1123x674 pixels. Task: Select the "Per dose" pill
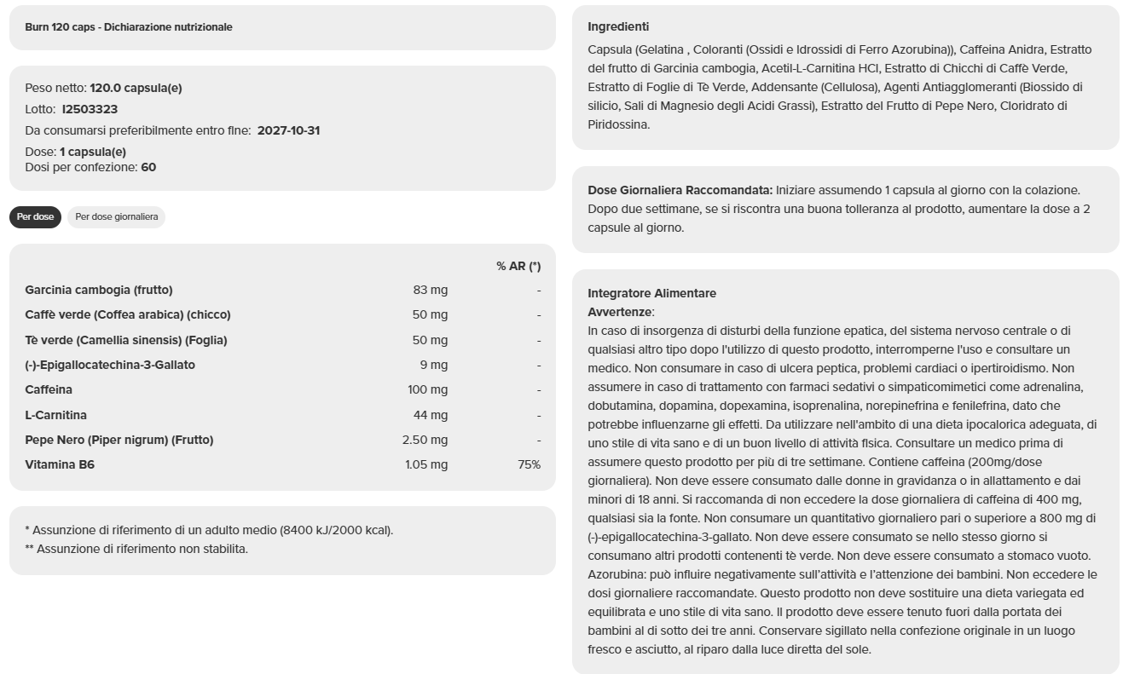click(x=35, y=216)
